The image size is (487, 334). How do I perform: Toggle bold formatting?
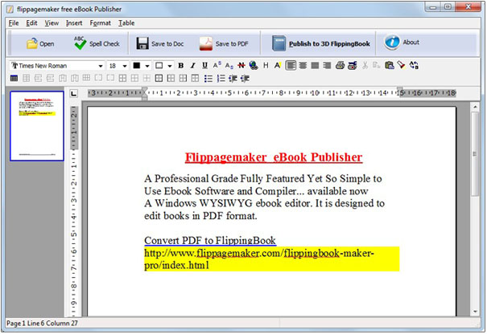[x=181, y=65]
